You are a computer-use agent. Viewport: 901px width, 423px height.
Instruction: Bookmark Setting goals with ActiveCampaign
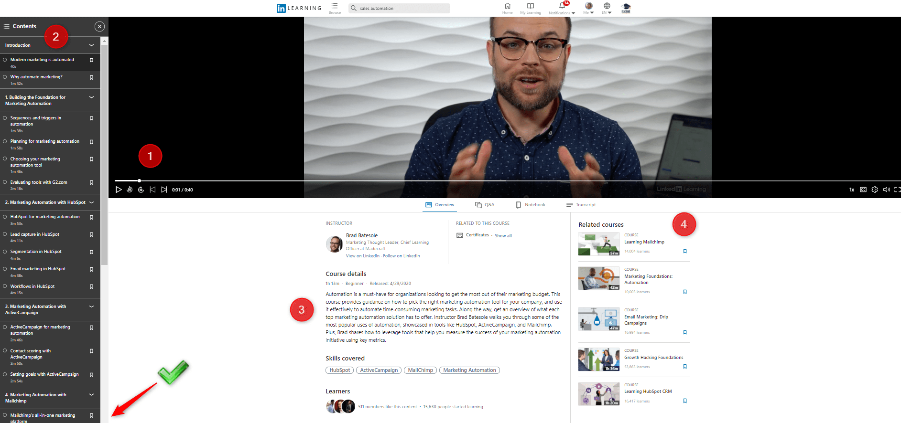click(91, 375)
